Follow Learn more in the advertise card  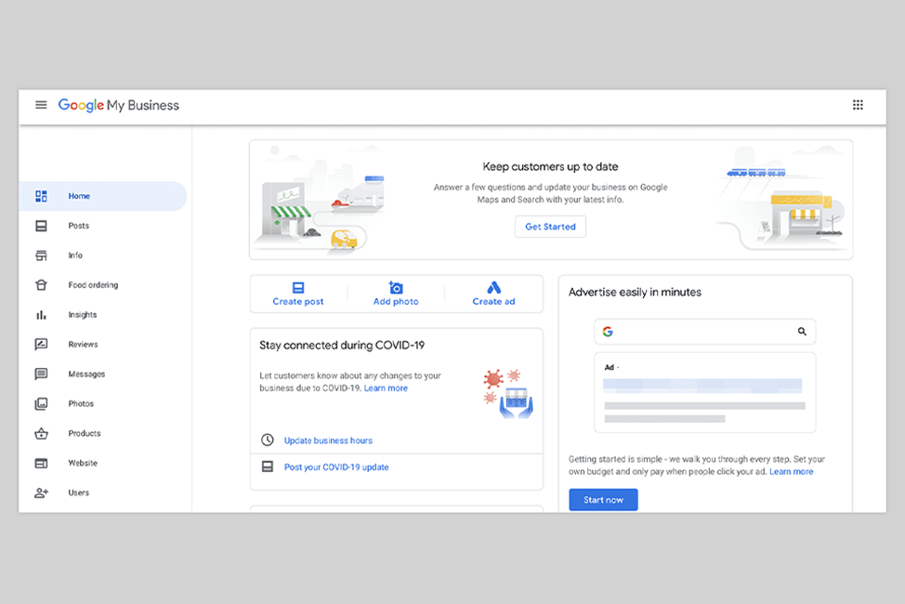click(792, 472)
